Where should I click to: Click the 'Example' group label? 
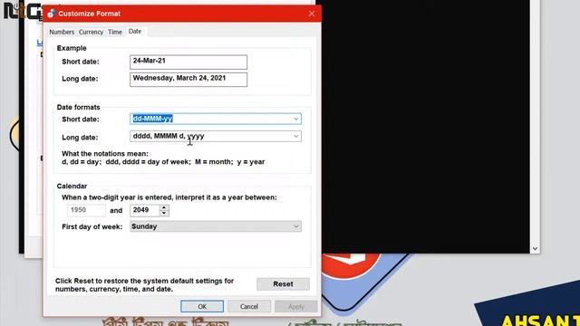[72, 48]
